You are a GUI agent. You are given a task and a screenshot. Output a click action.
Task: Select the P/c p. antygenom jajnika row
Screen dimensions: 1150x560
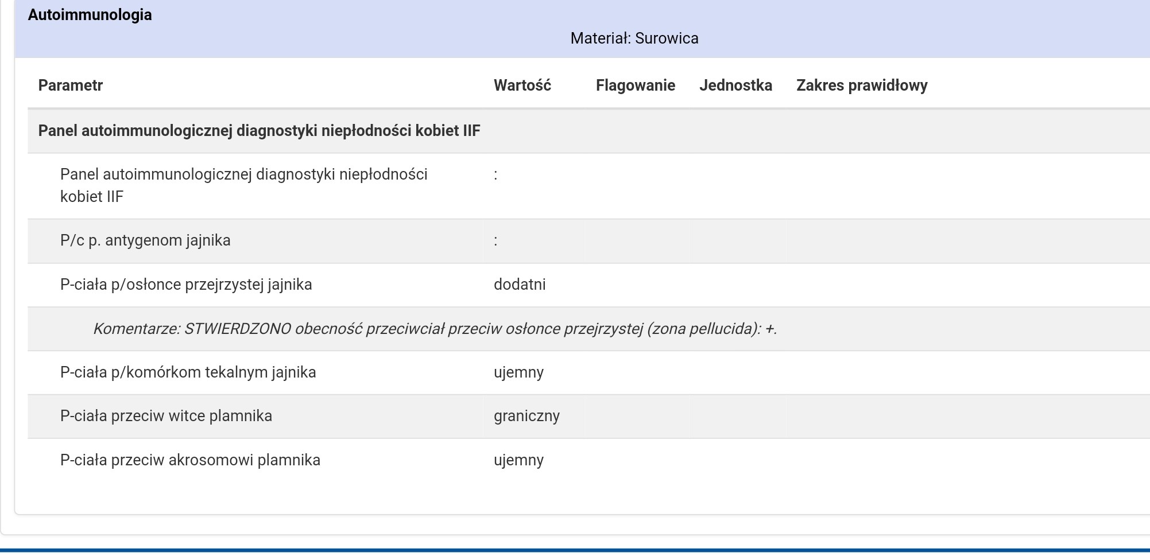pyautogui.click(x=145, y=240)
